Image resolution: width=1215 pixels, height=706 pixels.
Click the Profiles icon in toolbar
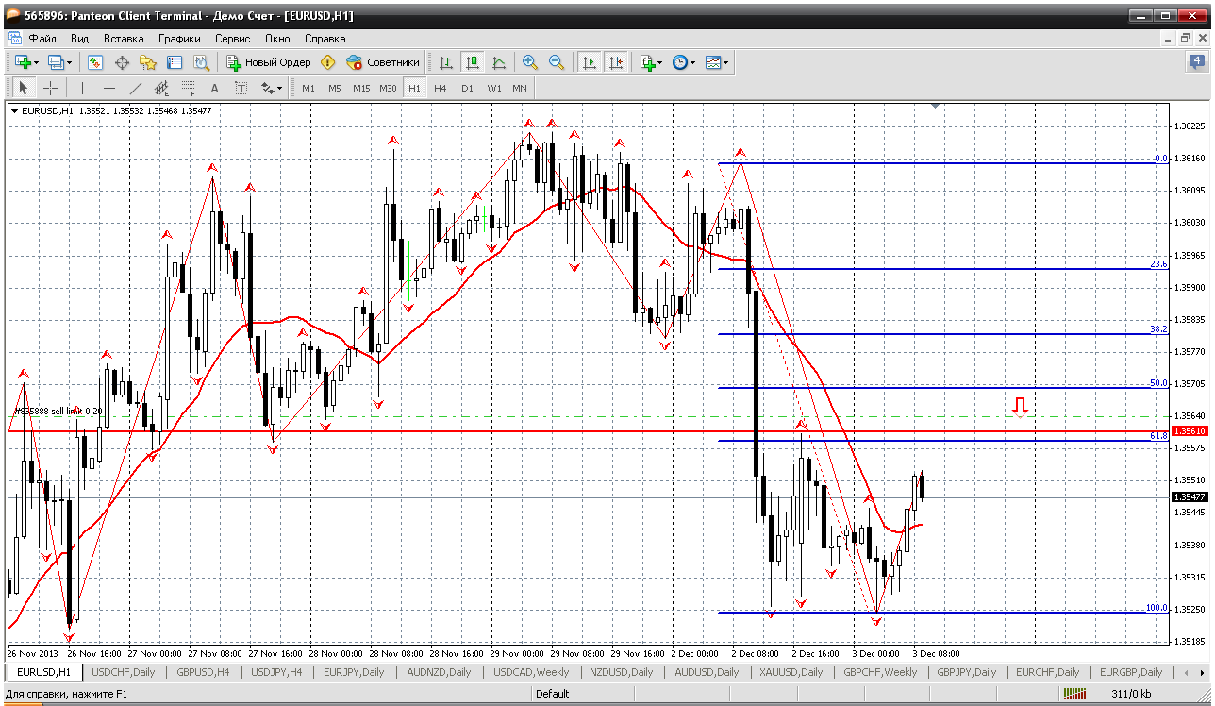click(x=55, y=62)
